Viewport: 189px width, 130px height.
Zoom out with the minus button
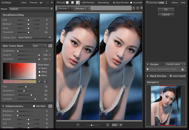[x=78, y=125]
